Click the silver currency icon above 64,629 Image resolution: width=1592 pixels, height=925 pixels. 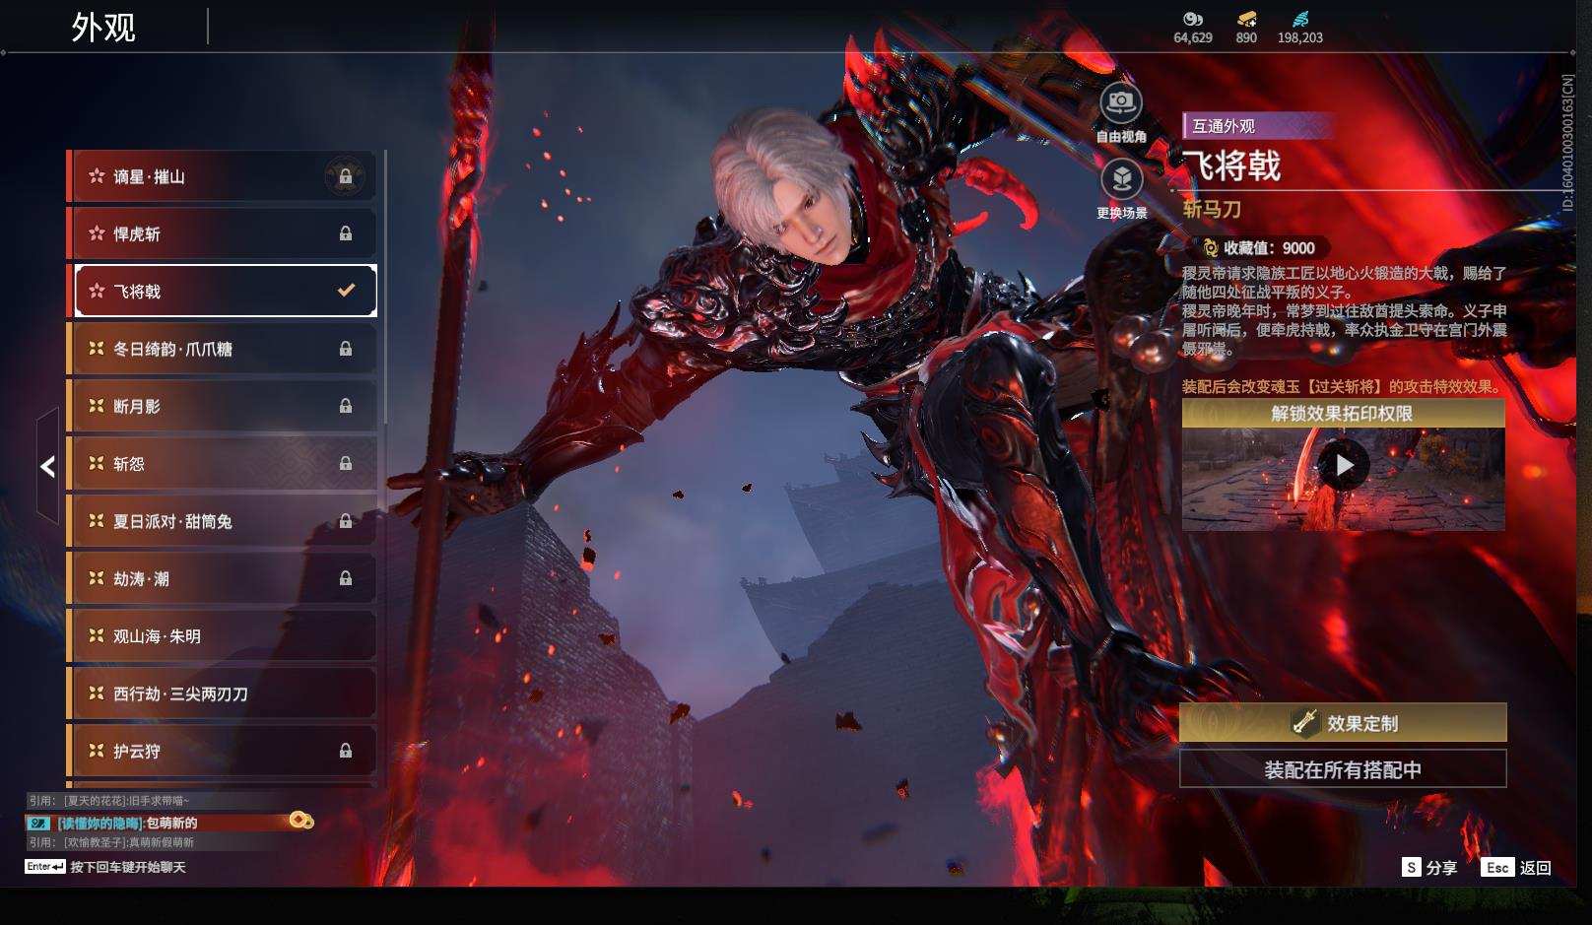point(1193,19)
